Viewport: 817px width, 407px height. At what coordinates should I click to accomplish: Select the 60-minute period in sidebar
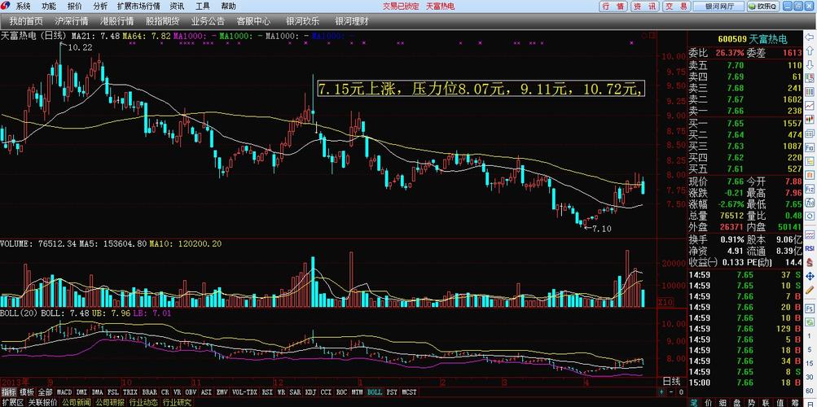coord(810,389)
